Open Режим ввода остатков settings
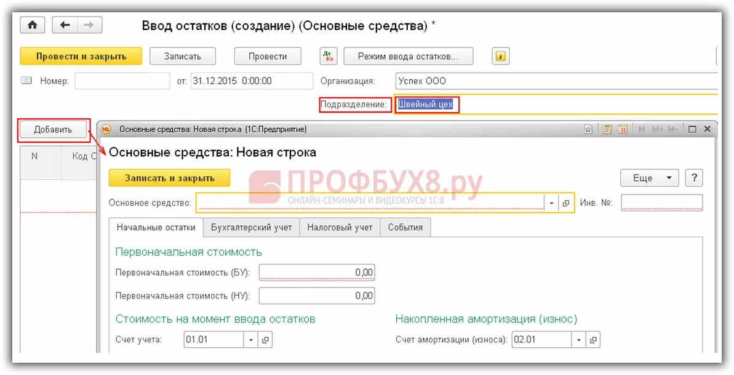Screen dimensions: 734x375 pyautogui.click(x=408, y=56)
